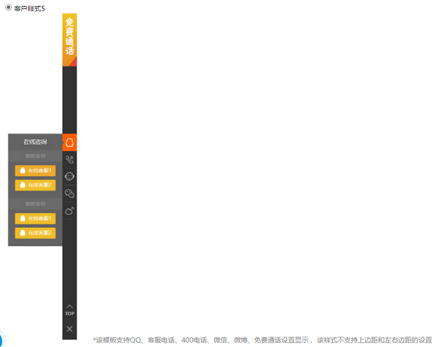Click the customer service face icon
This screenshot has width=442, height=347.
[69, 176]
